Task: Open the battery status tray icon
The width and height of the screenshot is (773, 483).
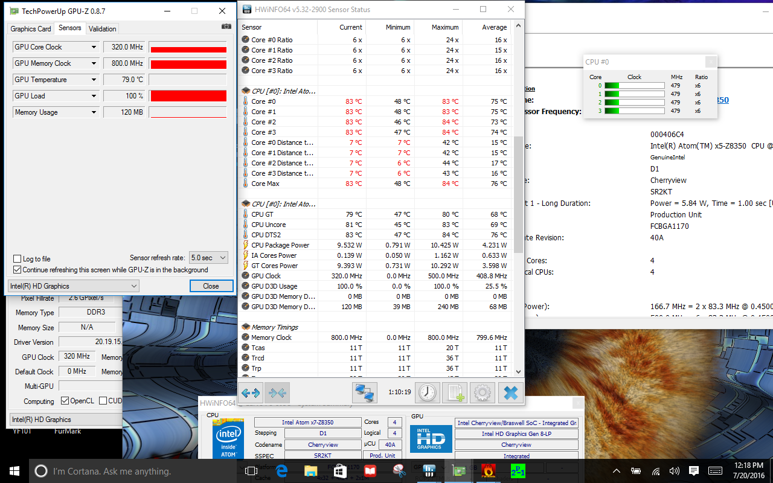Action: point(636,471)
